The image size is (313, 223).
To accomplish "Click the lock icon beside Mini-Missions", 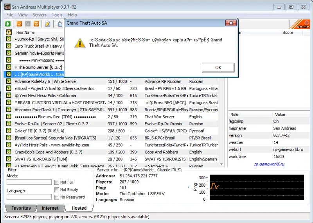I will (9, 60).
